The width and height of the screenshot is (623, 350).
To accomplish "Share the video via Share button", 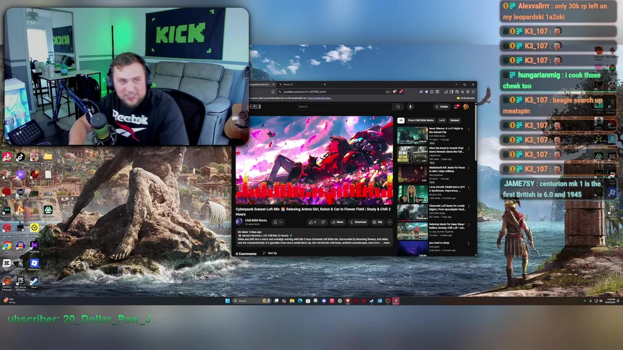I will 338,222.
